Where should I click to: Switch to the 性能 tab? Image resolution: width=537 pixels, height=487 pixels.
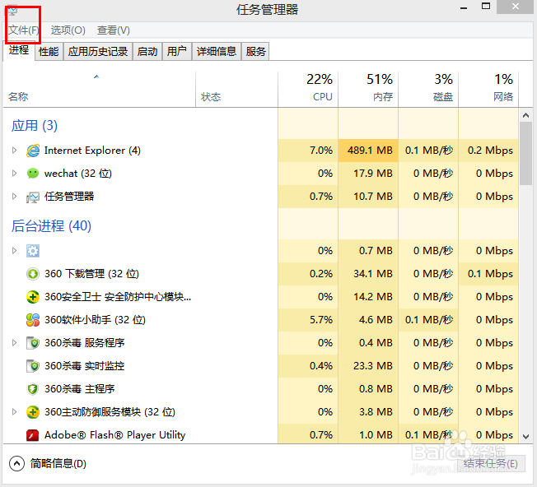tap(49, 52)
